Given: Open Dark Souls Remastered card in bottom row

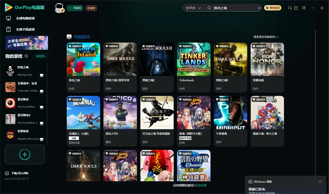Looking at the screenshot, I should 83,165.
